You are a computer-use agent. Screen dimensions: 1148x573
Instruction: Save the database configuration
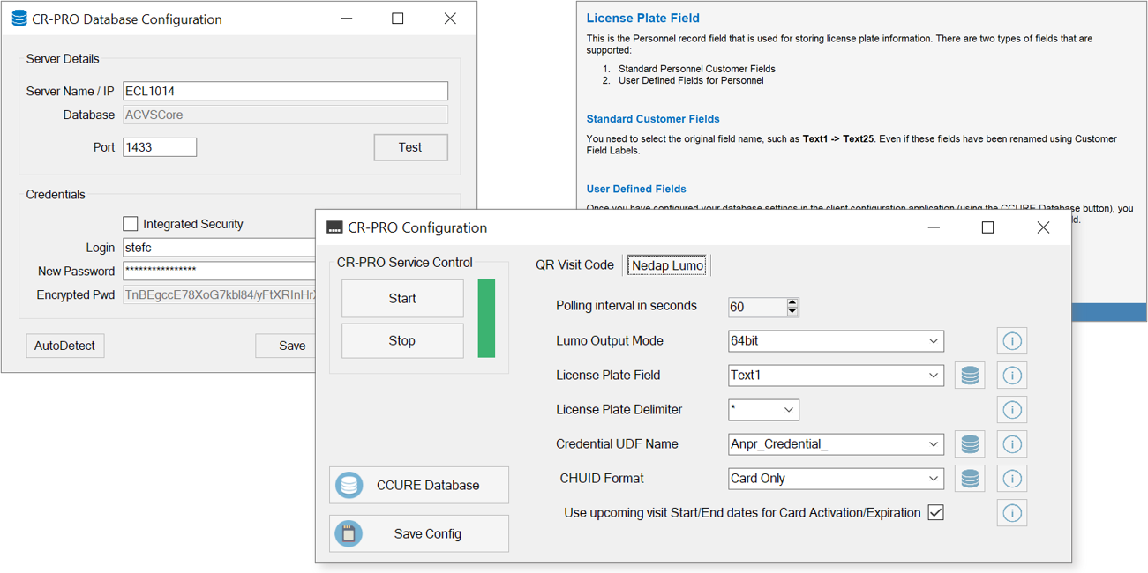pos(286,346)
